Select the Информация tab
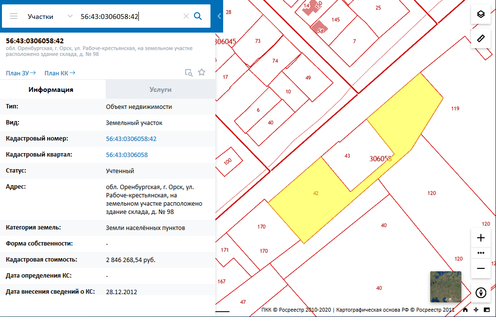 pos(51,89)
